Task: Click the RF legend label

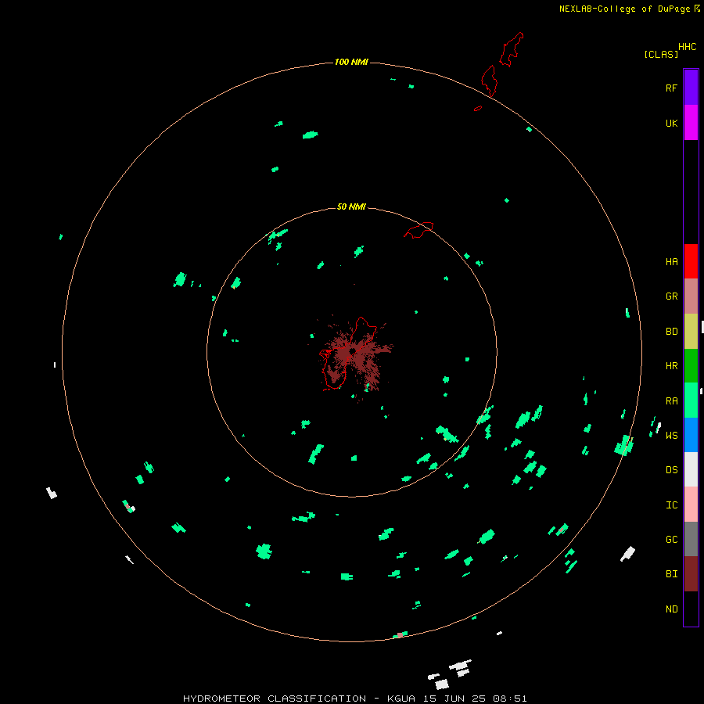Action: coord(671,88)
